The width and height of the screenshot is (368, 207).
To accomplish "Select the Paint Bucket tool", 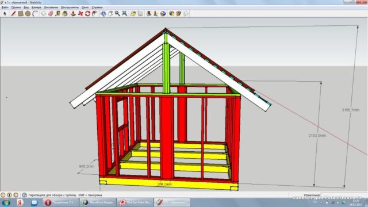I will [x=65, y=14].
